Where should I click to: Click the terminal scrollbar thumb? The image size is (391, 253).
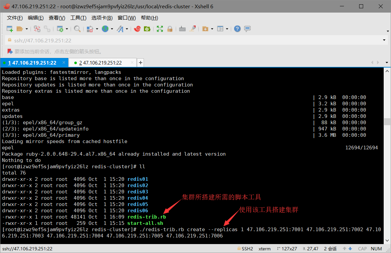(387, 122)
